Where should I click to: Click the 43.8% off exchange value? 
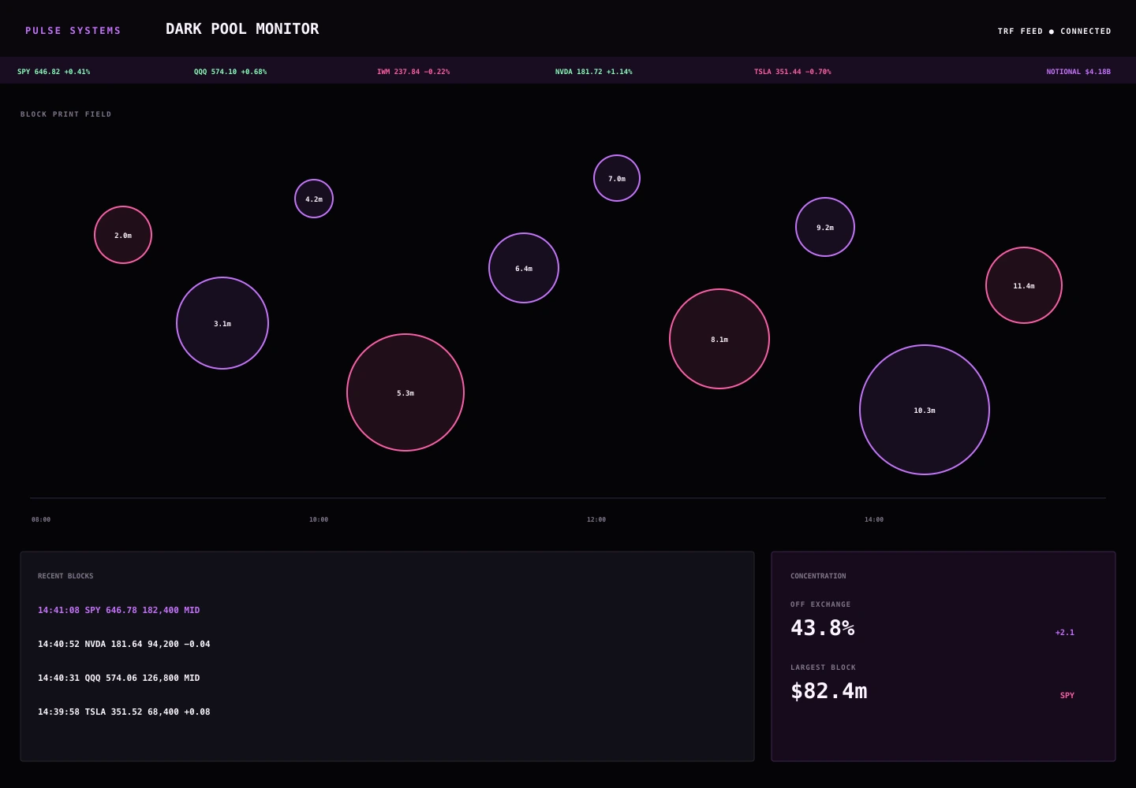tap(823, 628)
